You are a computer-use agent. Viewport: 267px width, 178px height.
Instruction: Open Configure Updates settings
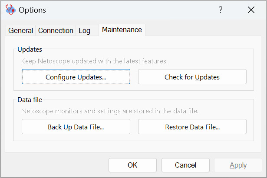(x=76, y=77)
